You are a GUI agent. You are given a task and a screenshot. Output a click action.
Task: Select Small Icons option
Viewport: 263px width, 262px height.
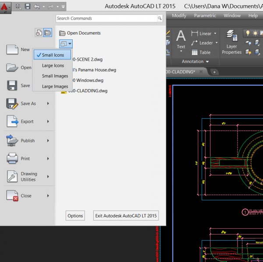[52, 55]
